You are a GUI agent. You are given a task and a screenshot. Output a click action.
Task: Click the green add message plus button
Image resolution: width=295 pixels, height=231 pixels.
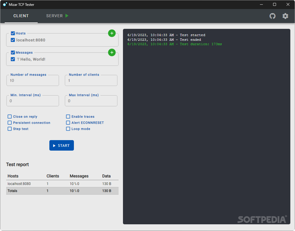pos(112,52)
